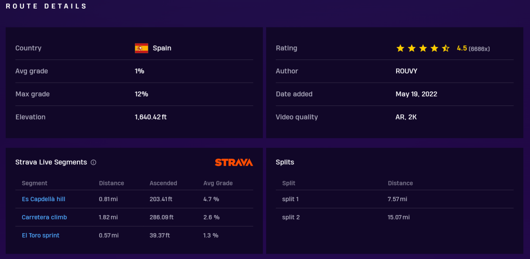530x259 pixels.
Task: Click the Route Details heading
Action: point(47,6)
